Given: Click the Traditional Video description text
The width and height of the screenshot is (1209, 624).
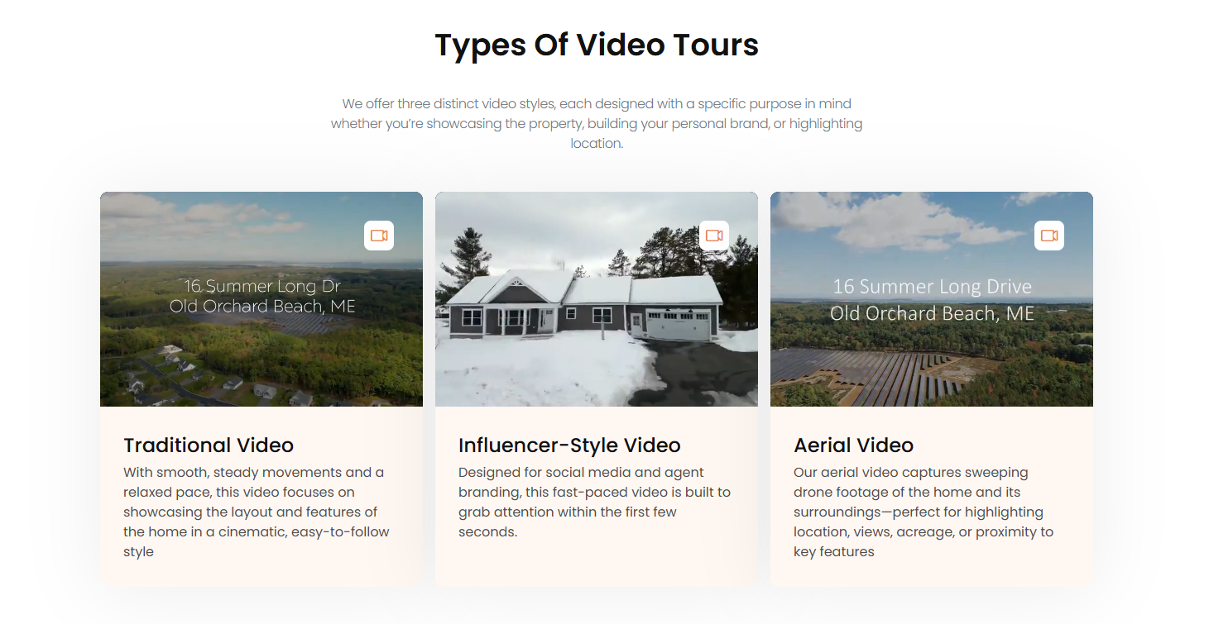Looking at the screenshot, I should pyautogui.click(x=257, y=512).
